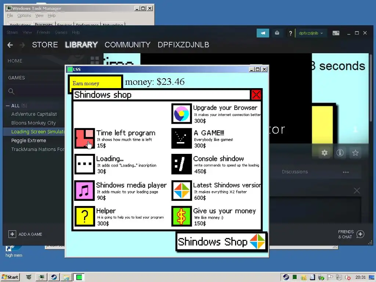Click the library search magnifier icon
This screenshot has height=282, width=376.
click(11, 91)
